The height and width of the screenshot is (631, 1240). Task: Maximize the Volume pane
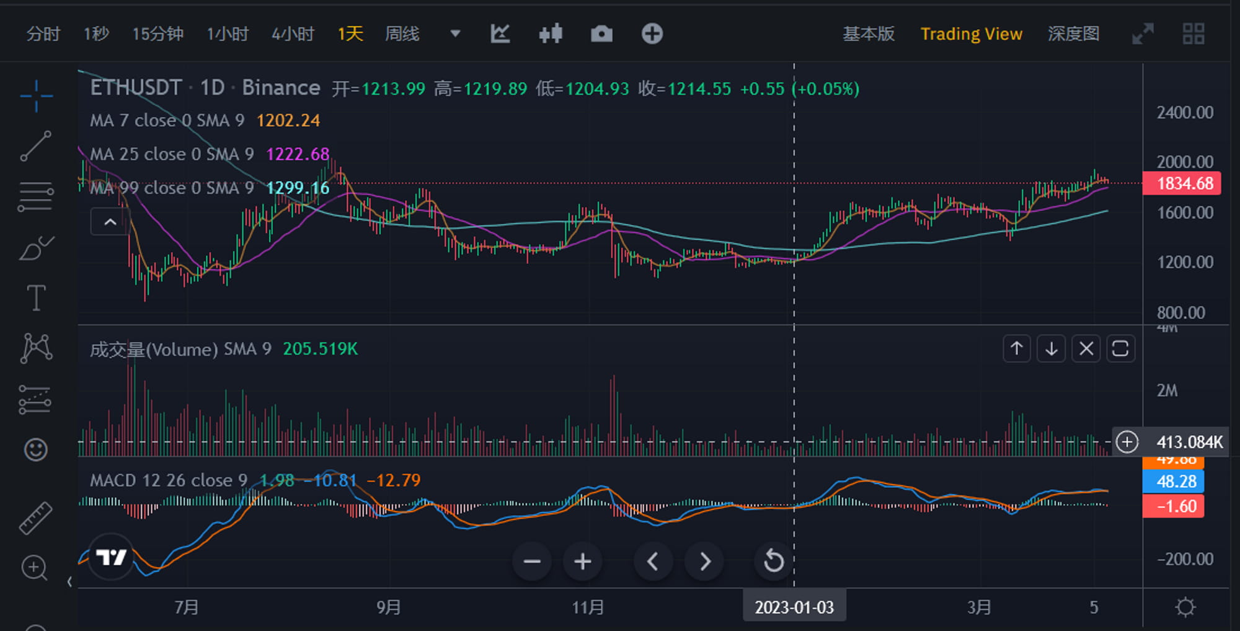(1121, 348)
